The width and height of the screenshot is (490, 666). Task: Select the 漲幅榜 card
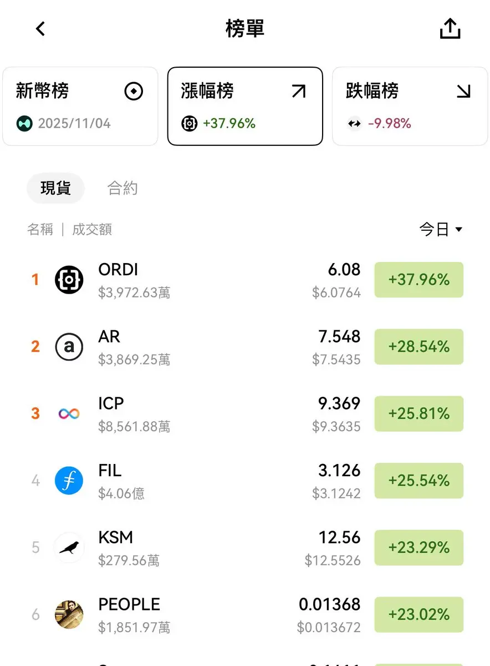coord(245,107)
